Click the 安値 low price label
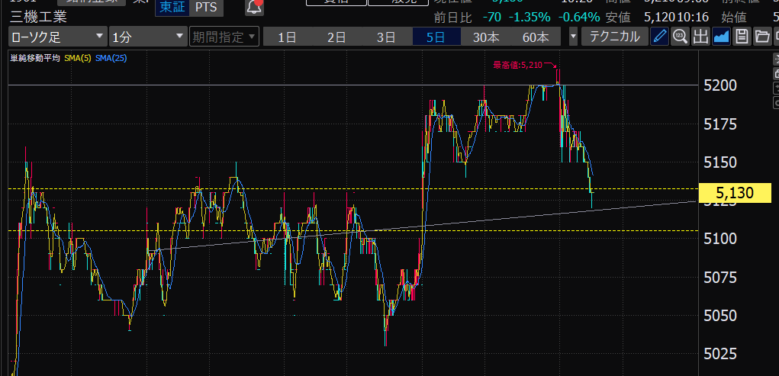The width and height of the screenshot is (779, 376). (619, 18)
